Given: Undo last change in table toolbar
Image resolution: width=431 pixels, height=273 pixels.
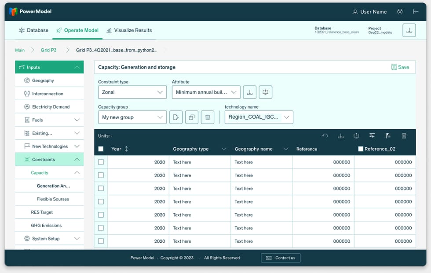Looking at the screenshot, I should tap(325, 136).
